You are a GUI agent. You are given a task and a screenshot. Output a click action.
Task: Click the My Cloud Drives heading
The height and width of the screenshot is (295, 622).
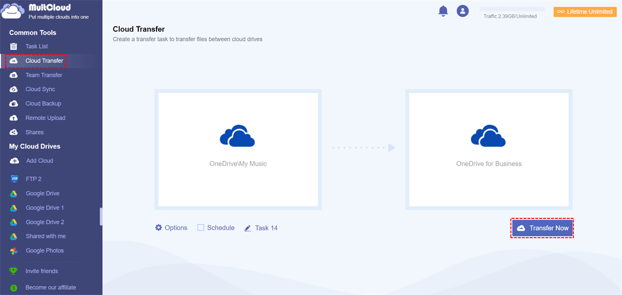35,146
